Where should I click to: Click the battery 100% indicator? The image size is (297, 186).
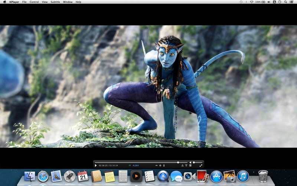pyautogui.click(x=260, y=2)
